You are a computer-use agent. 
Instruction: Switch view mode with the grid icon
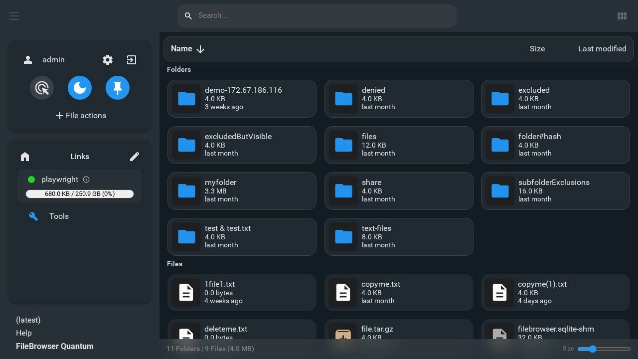coord(622,16)
